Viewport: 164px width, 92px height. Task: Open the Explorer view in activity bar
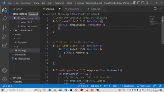point(4,10)
